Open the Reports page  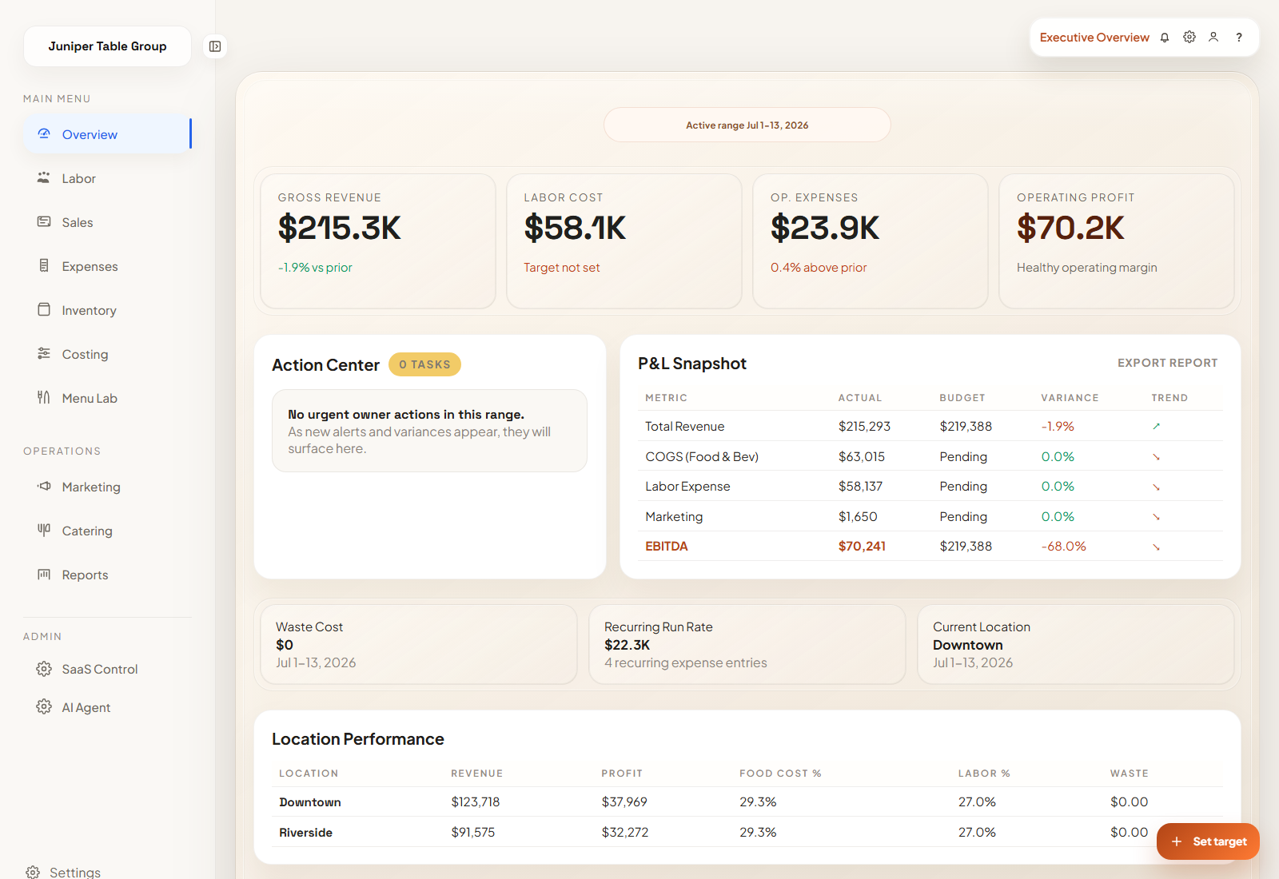point(108,575)
